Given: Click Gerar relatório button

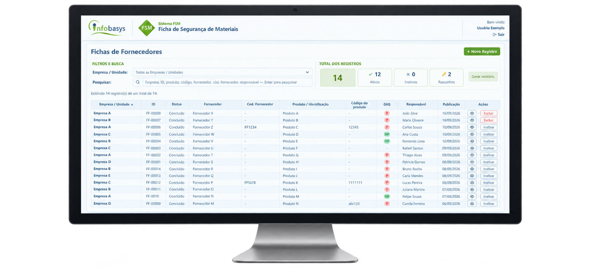Looking at the screenshot, I should pos(483,77).
